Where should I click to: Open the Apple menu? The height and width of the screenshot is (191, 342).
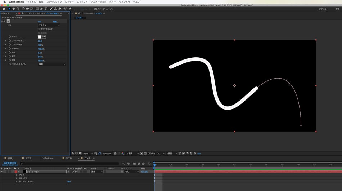4,2
